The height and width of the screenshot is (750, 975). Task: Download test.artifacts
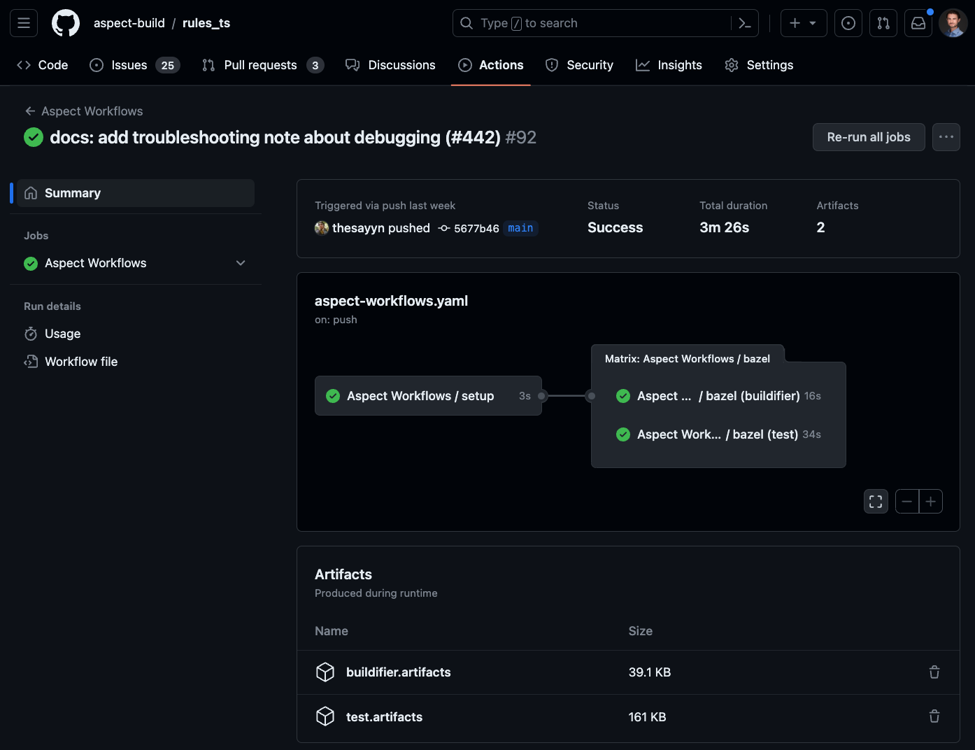[384, 717]
